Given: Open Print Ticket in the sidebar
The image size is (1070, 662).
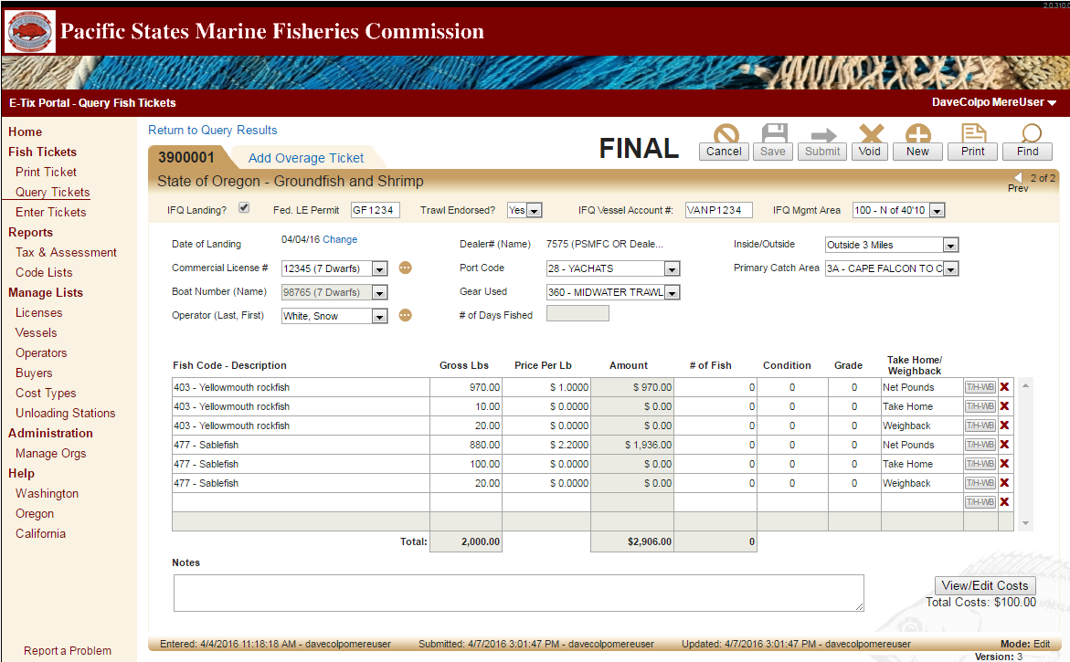Looking at the screenshot, I should click(46, 172).
